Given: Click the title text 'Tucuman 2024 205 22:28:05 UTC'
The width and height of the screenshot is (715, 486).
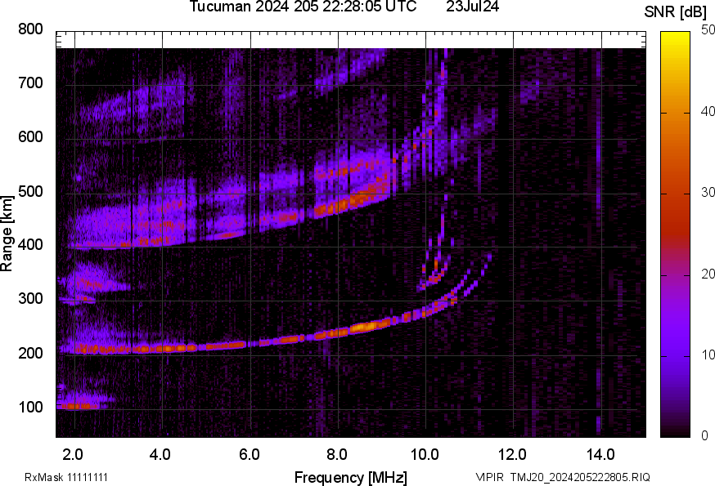Looking at the screenshot, I should pos(303,7).
